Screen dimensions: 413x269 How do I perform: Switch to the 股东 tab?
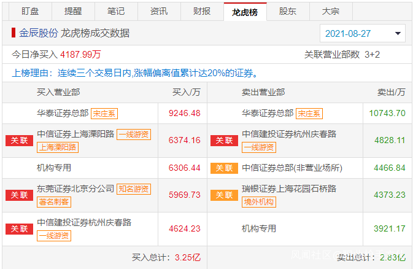click(x=288, y=11)
